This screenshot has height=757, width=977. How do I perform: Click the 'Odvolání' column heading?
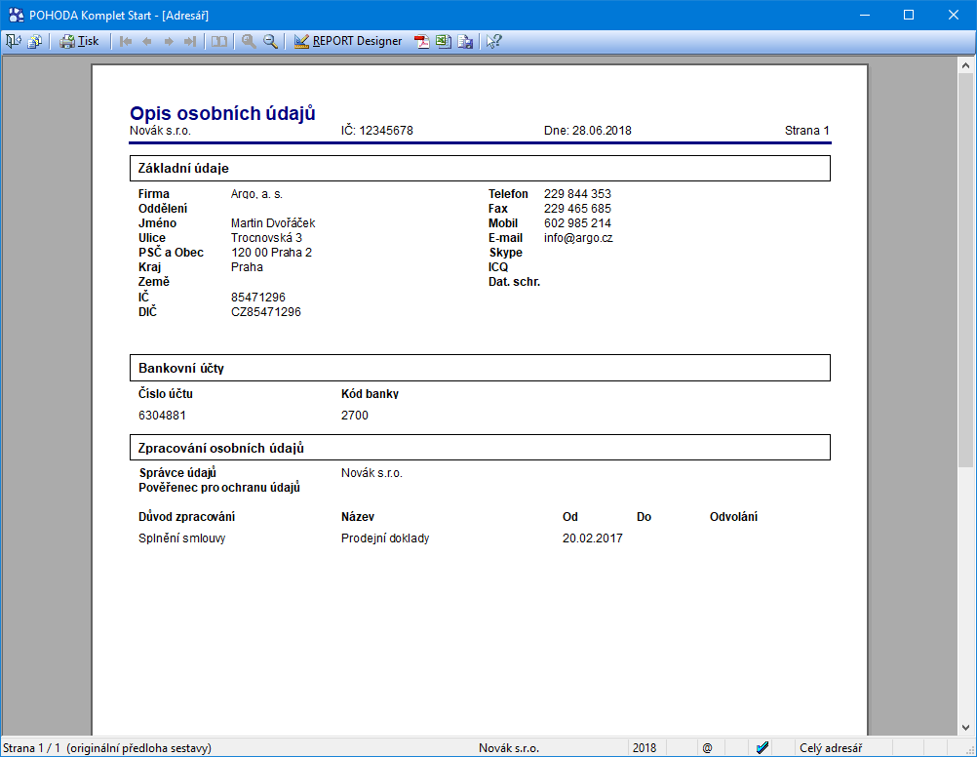pyautogui.click(x=733, y=517)
